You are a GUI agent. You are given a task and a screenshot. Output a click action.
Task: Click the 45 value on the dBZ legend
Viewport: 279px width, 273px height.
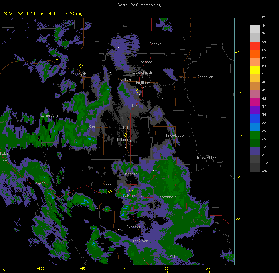264,90
